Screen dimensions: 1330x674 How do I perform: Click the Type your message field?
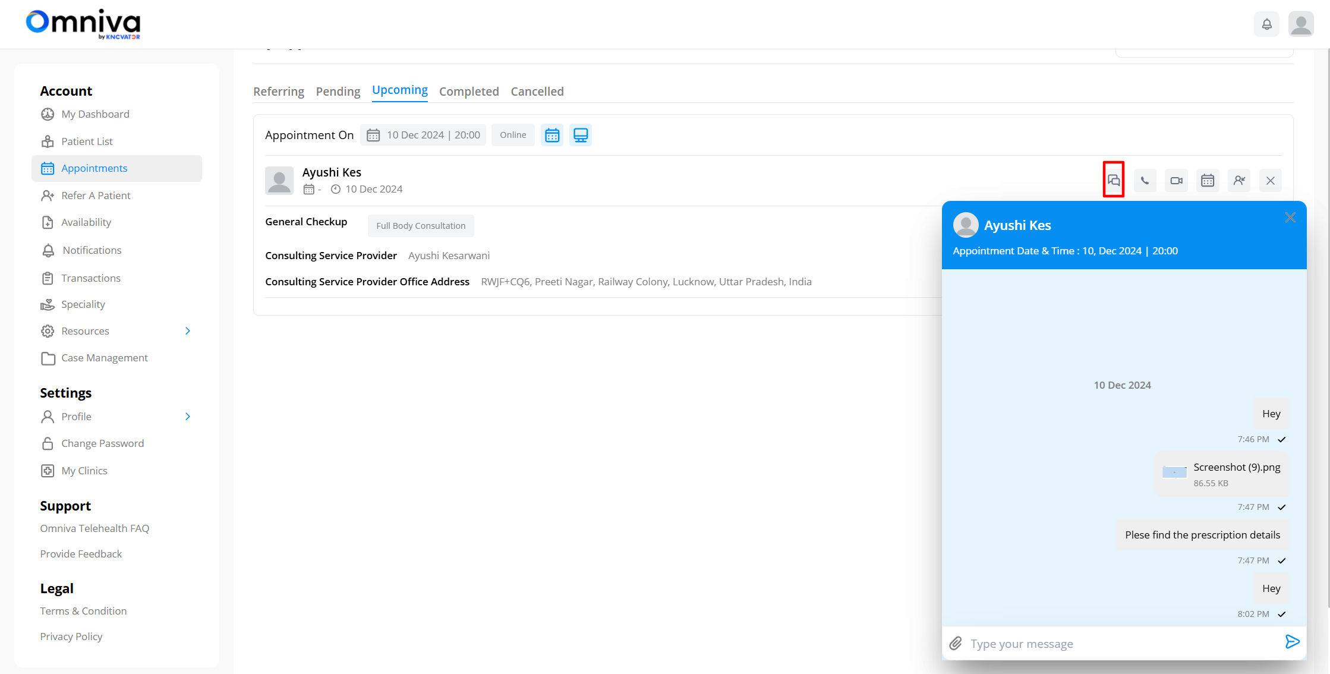[x=1117, y=644]
